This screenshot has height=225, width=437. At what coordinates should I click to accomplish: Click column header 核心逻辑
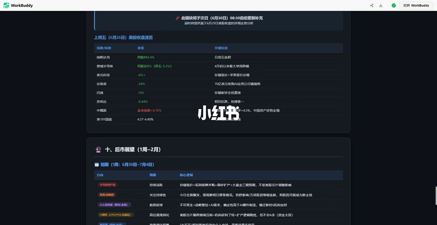[x=186, y=175]
